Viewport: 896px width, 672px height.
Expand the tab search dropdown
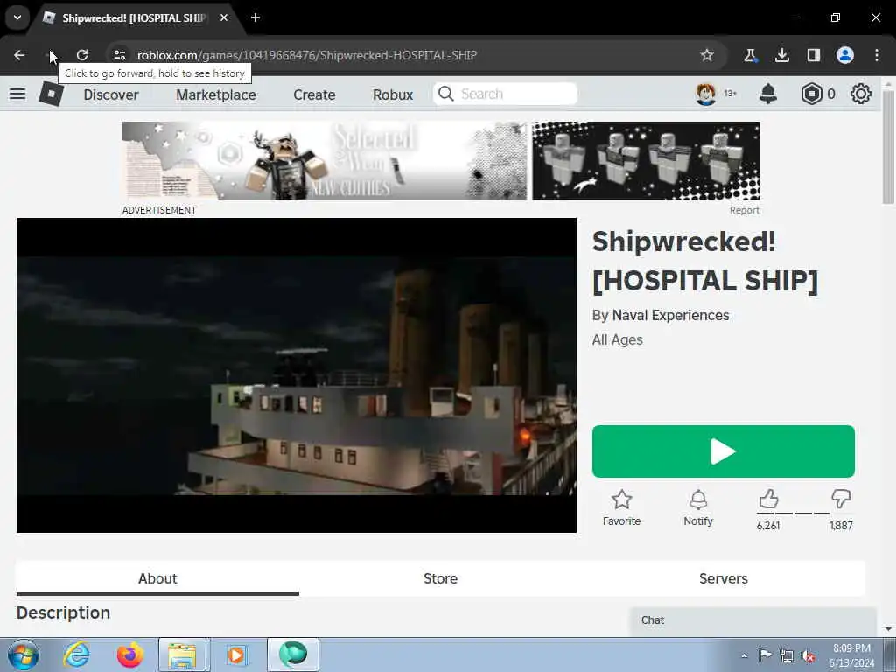point(17,17)
